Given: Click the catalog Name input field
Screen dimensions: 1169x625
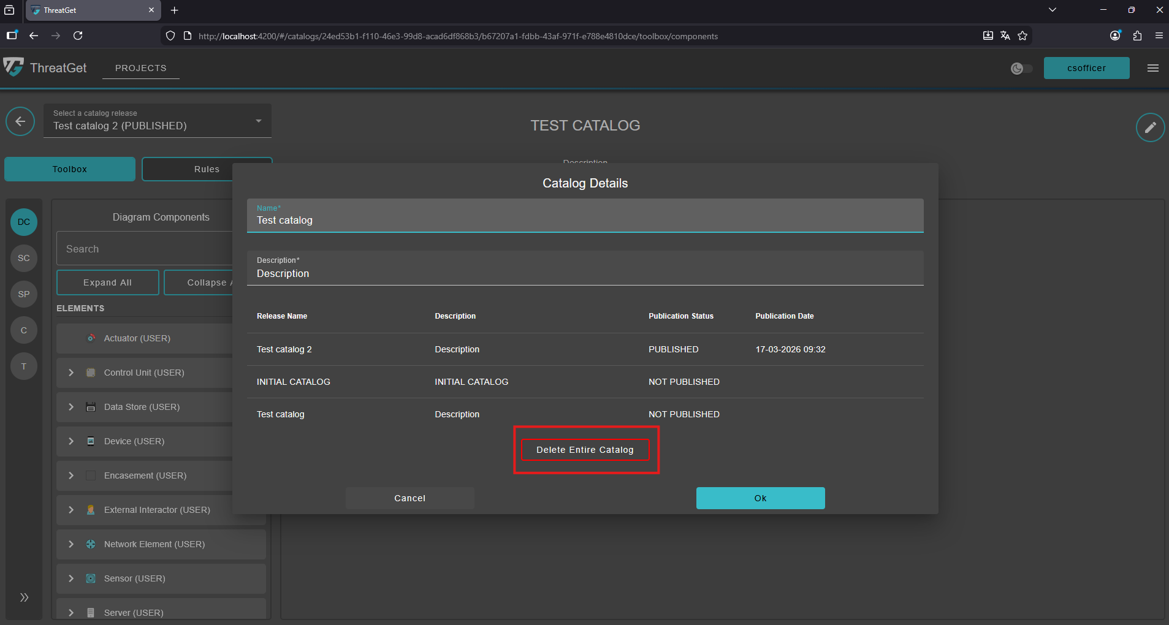Looking at the screenshot, I should pos(585,220).
